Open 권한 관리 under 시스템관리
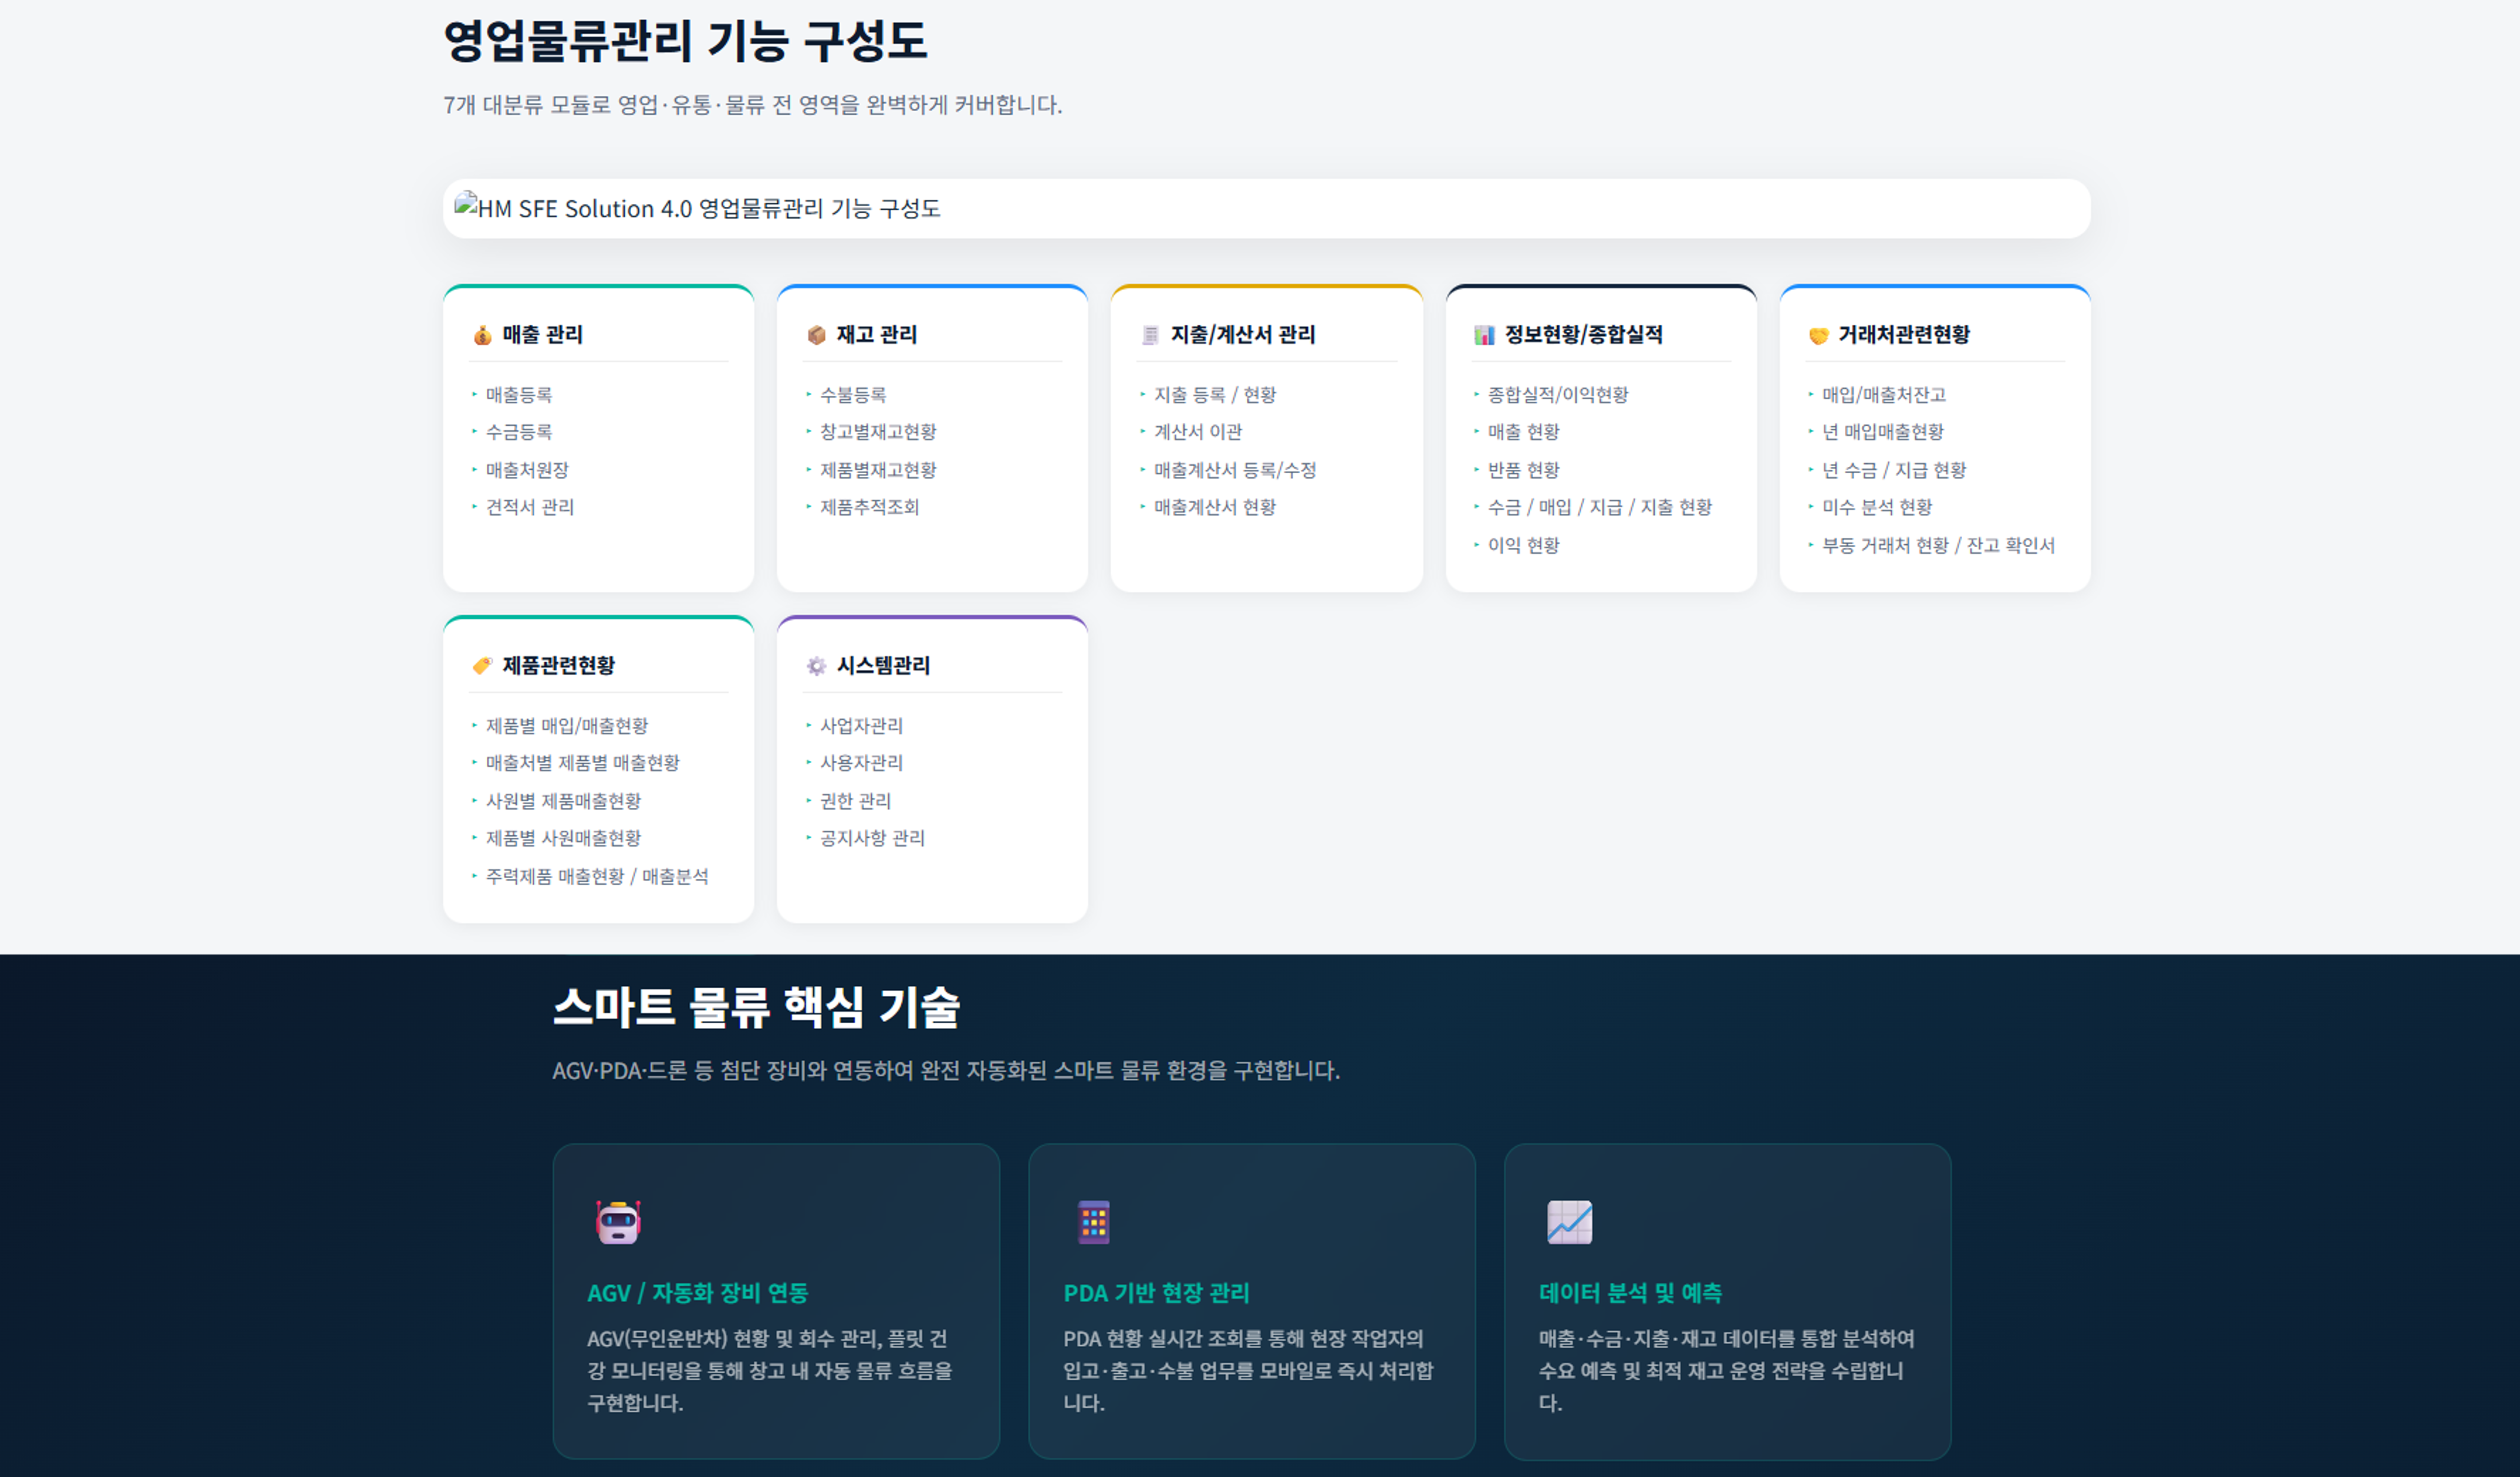This screenshot has height=1477, width=2520. click(x=855, y=800)
